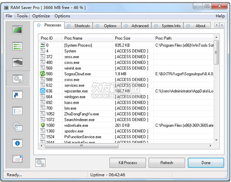Select the wpscenter.exe process name
231x182 pixels.
[76, 91]
